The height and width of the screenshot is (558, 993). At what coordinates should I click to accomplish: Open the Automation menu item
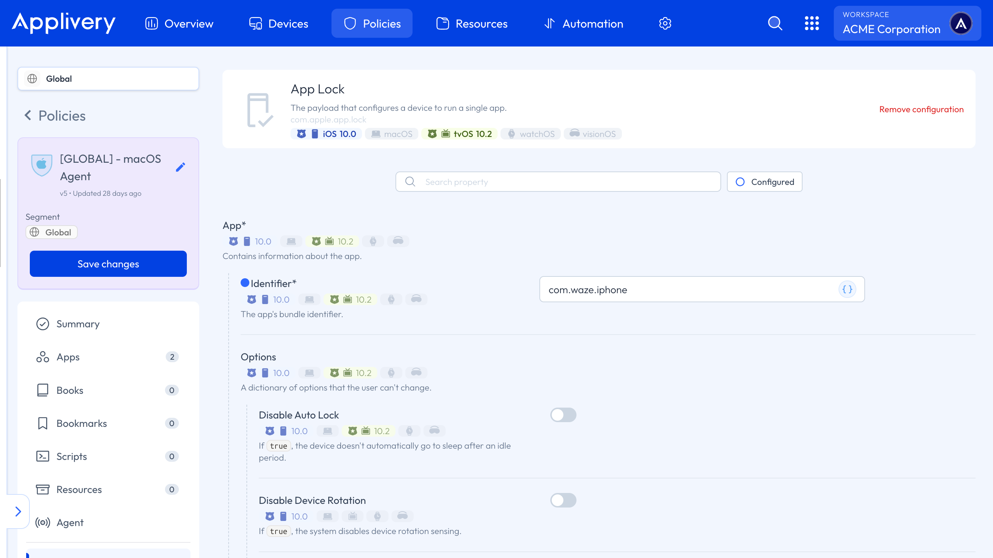(583, 24)
